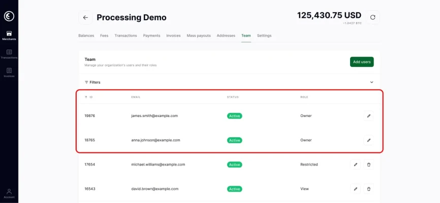Refresh the balance with the reload icon
Image resolution: width=440 pixels, height=203 pixels.
click(x=372, y=17)
